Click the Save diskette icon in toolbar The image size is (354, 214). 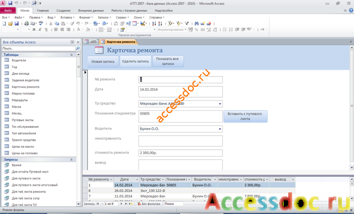point(16,23)
